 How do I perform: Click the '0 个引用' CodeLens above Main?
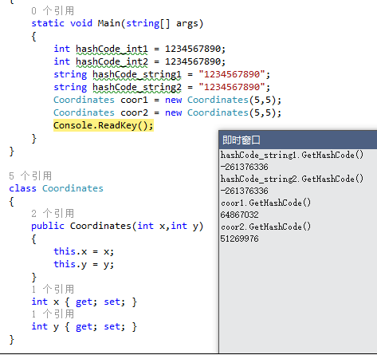pos(53,11)
